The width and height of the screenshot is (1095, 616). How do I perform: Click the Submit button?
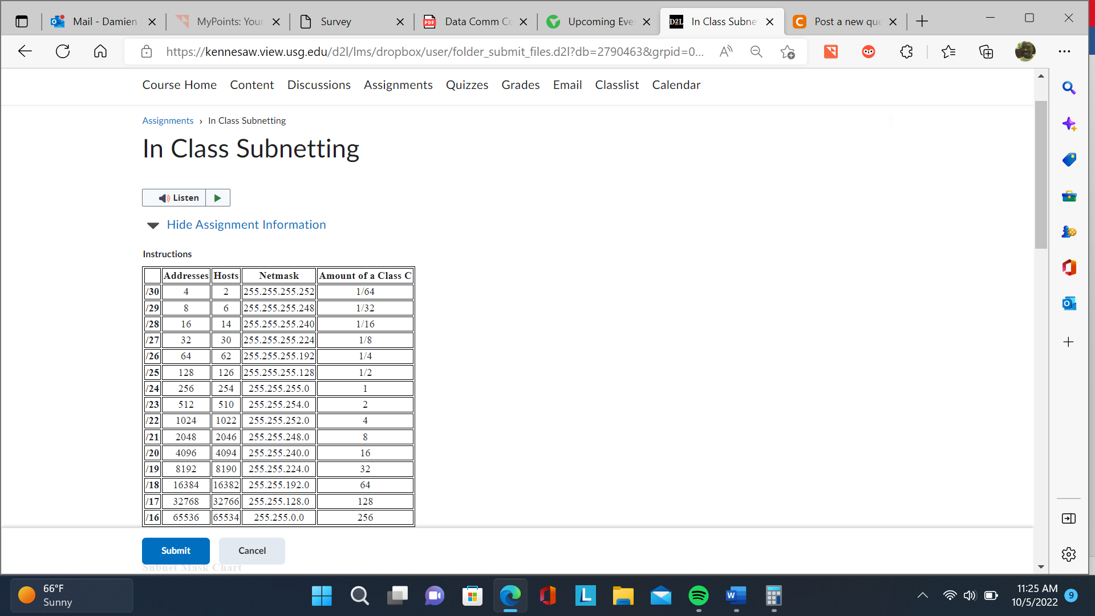176,550
